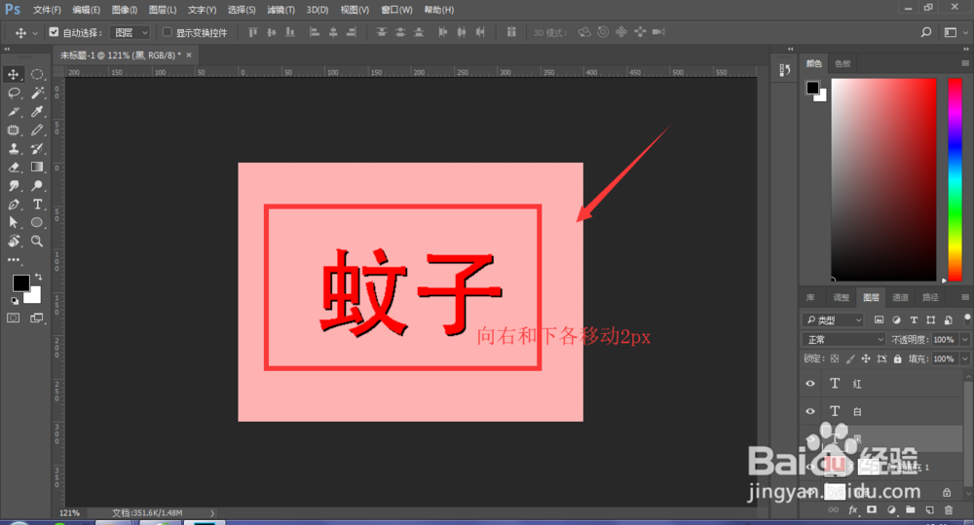974x525 pixels.
Task: Toggle Quick Mask mode
Action: (x=13, y=319)
